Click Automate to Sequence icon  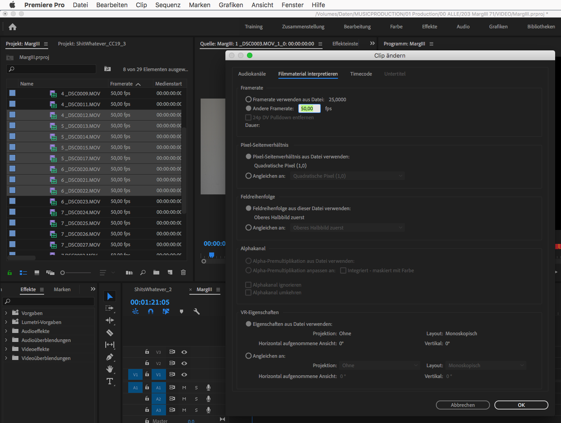[129, 272]
